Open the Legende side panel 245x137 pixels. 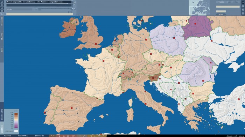(2, 129)
